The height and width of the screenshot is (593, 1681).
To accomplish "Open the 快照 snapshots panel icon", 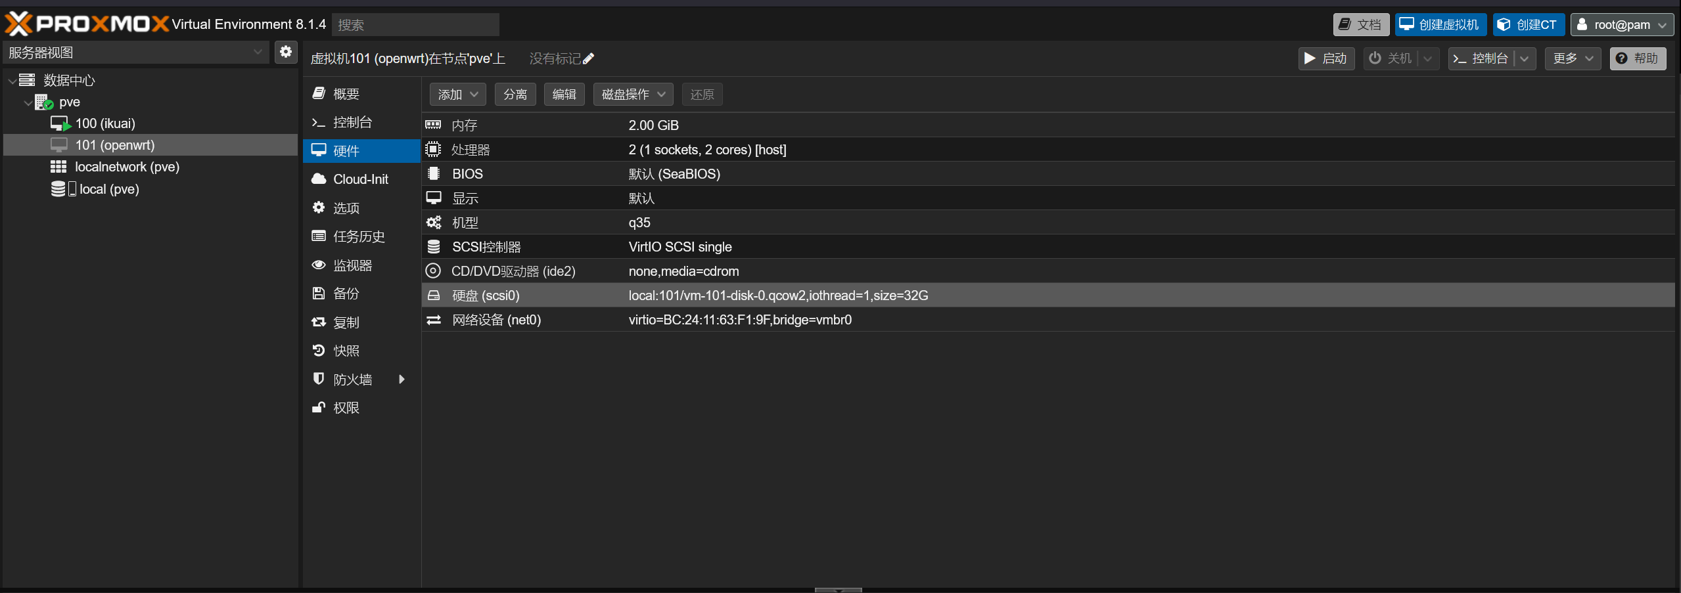I will click(319, 350).
